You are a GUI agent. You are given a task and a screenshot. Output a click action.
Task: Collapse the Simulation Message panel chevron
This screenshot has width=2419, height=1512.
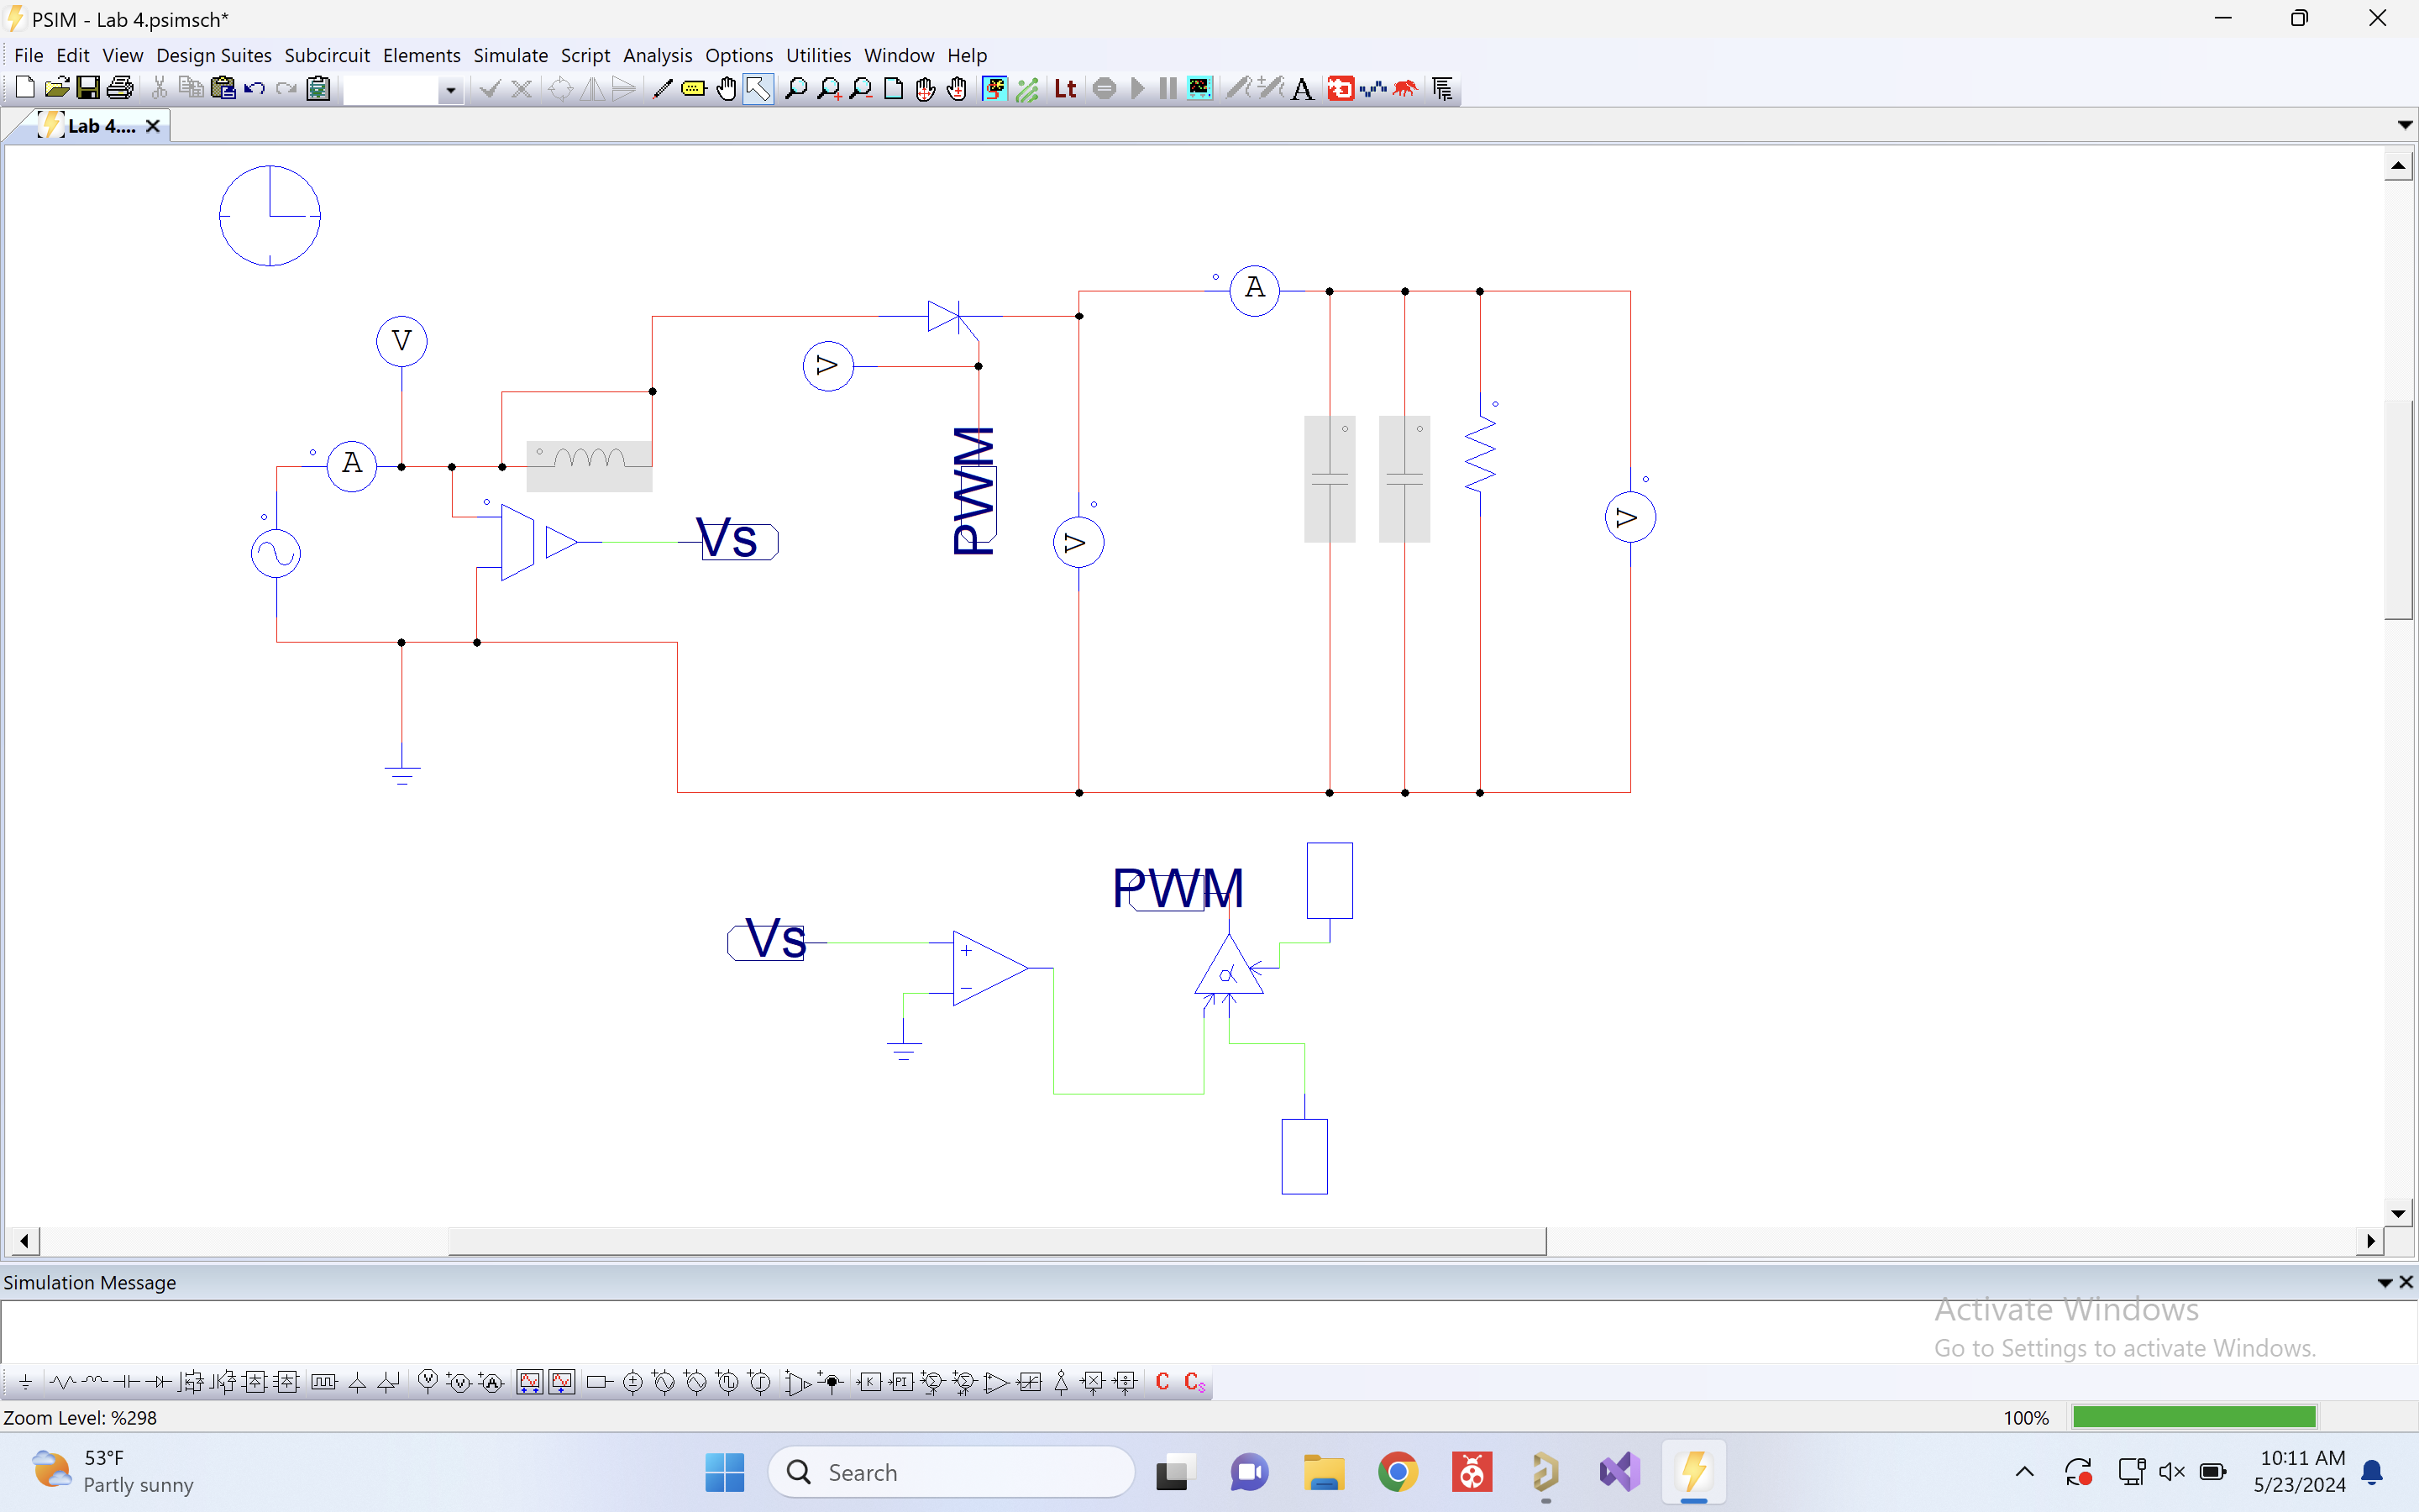point(2385,1281)
